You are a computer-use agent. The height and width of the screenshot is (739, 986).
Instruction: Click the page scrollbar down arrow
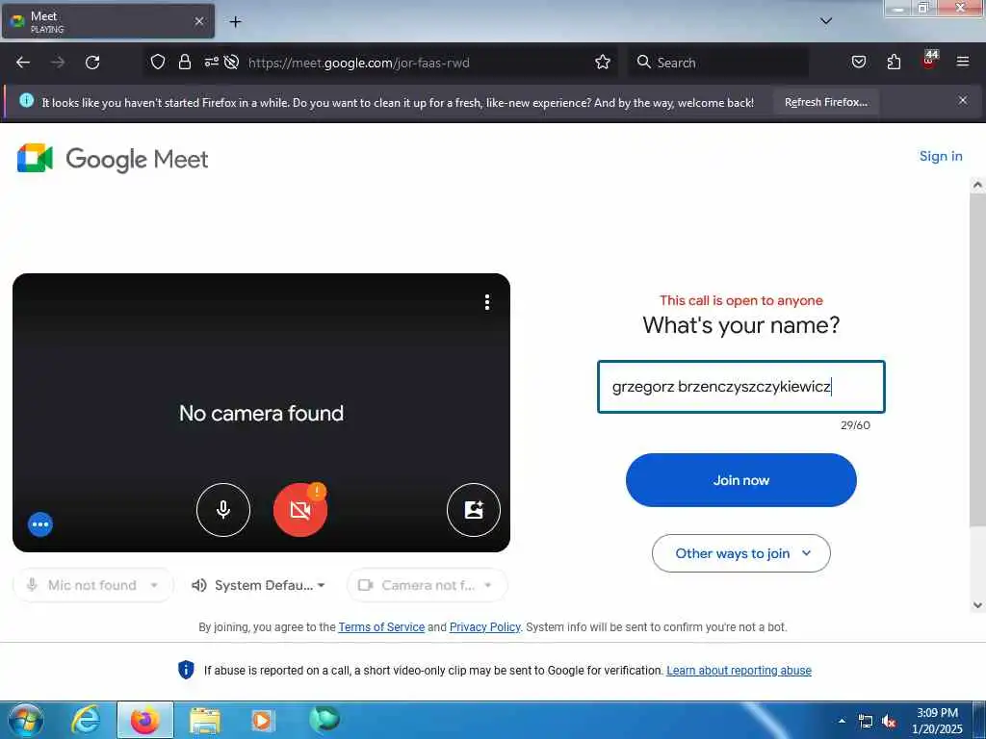pyautogui.click(x=977, y=606)
